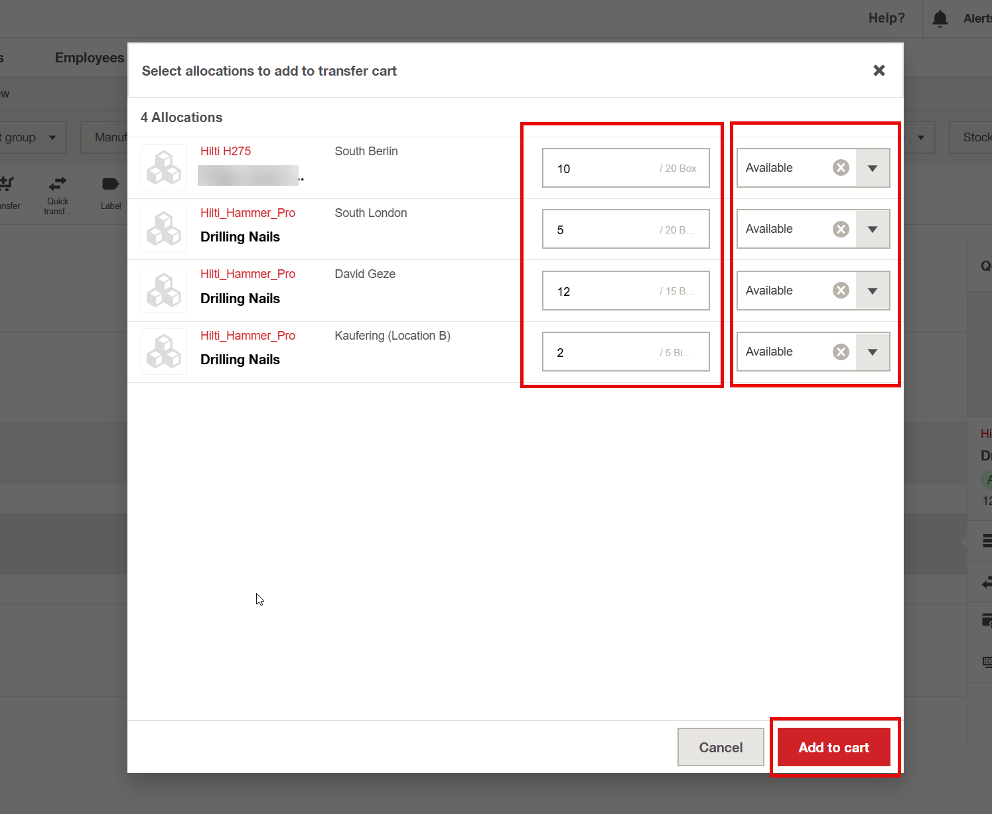
Task: Click Kaufering row product thumbnail
Action: 164,352
